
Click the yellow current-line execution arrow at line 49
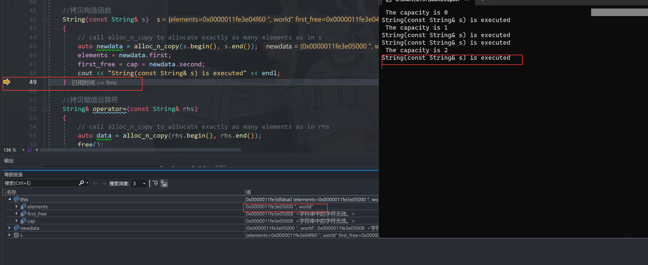[x=6, y=81]
